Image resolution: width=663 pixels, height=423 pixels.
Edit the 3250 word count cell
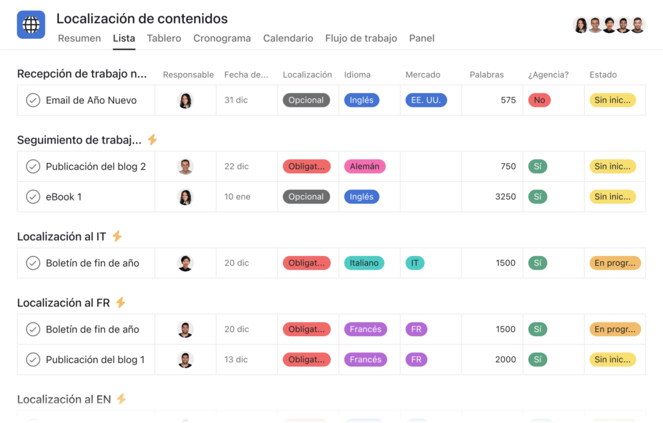pos(492,197)
